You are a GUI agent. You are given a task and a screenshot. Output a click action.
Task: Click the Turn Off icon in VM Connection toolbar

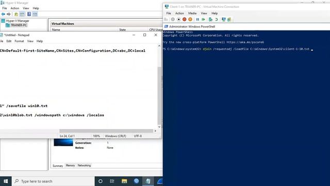point(179,20)
